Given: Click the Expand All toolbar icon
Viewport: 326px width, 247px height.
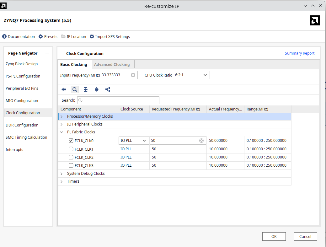Looking at the screenshot, I should tap(97, 89).
